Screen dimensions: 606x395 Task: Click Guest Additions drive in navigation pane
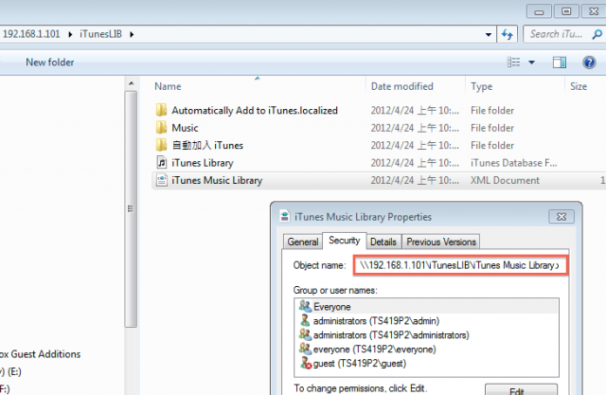click(x=40, y=354)
